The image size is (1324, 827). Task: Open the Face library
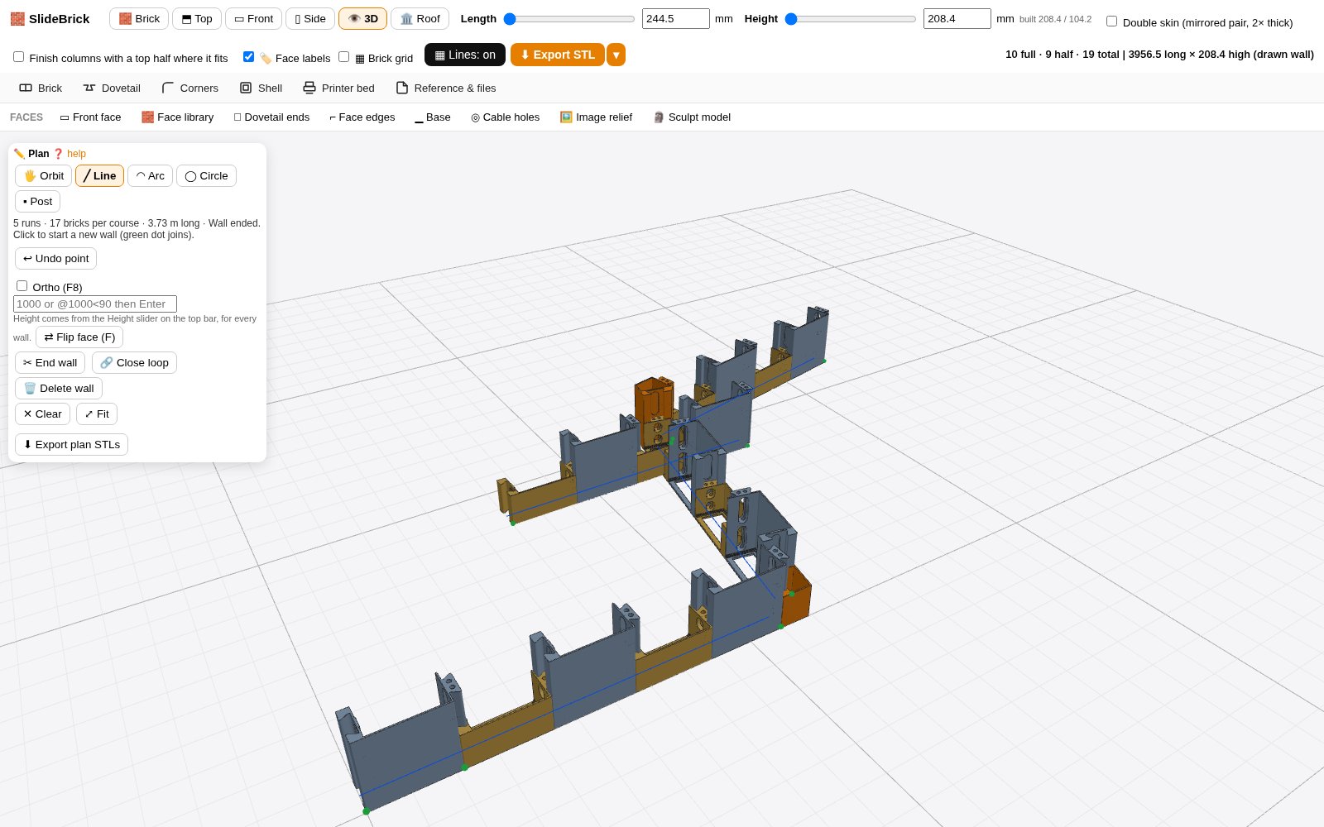pos(177,117)
